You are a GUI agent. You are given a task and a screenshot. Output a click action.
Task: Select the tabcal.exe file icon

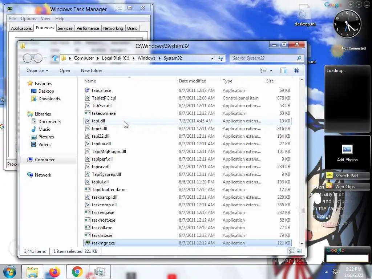(x=87, y=90)
